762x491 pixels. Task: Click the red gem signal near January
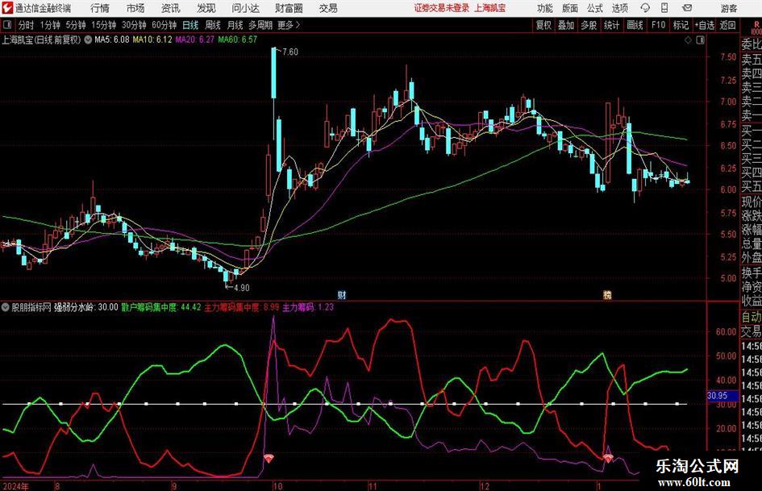pos(608,457)
